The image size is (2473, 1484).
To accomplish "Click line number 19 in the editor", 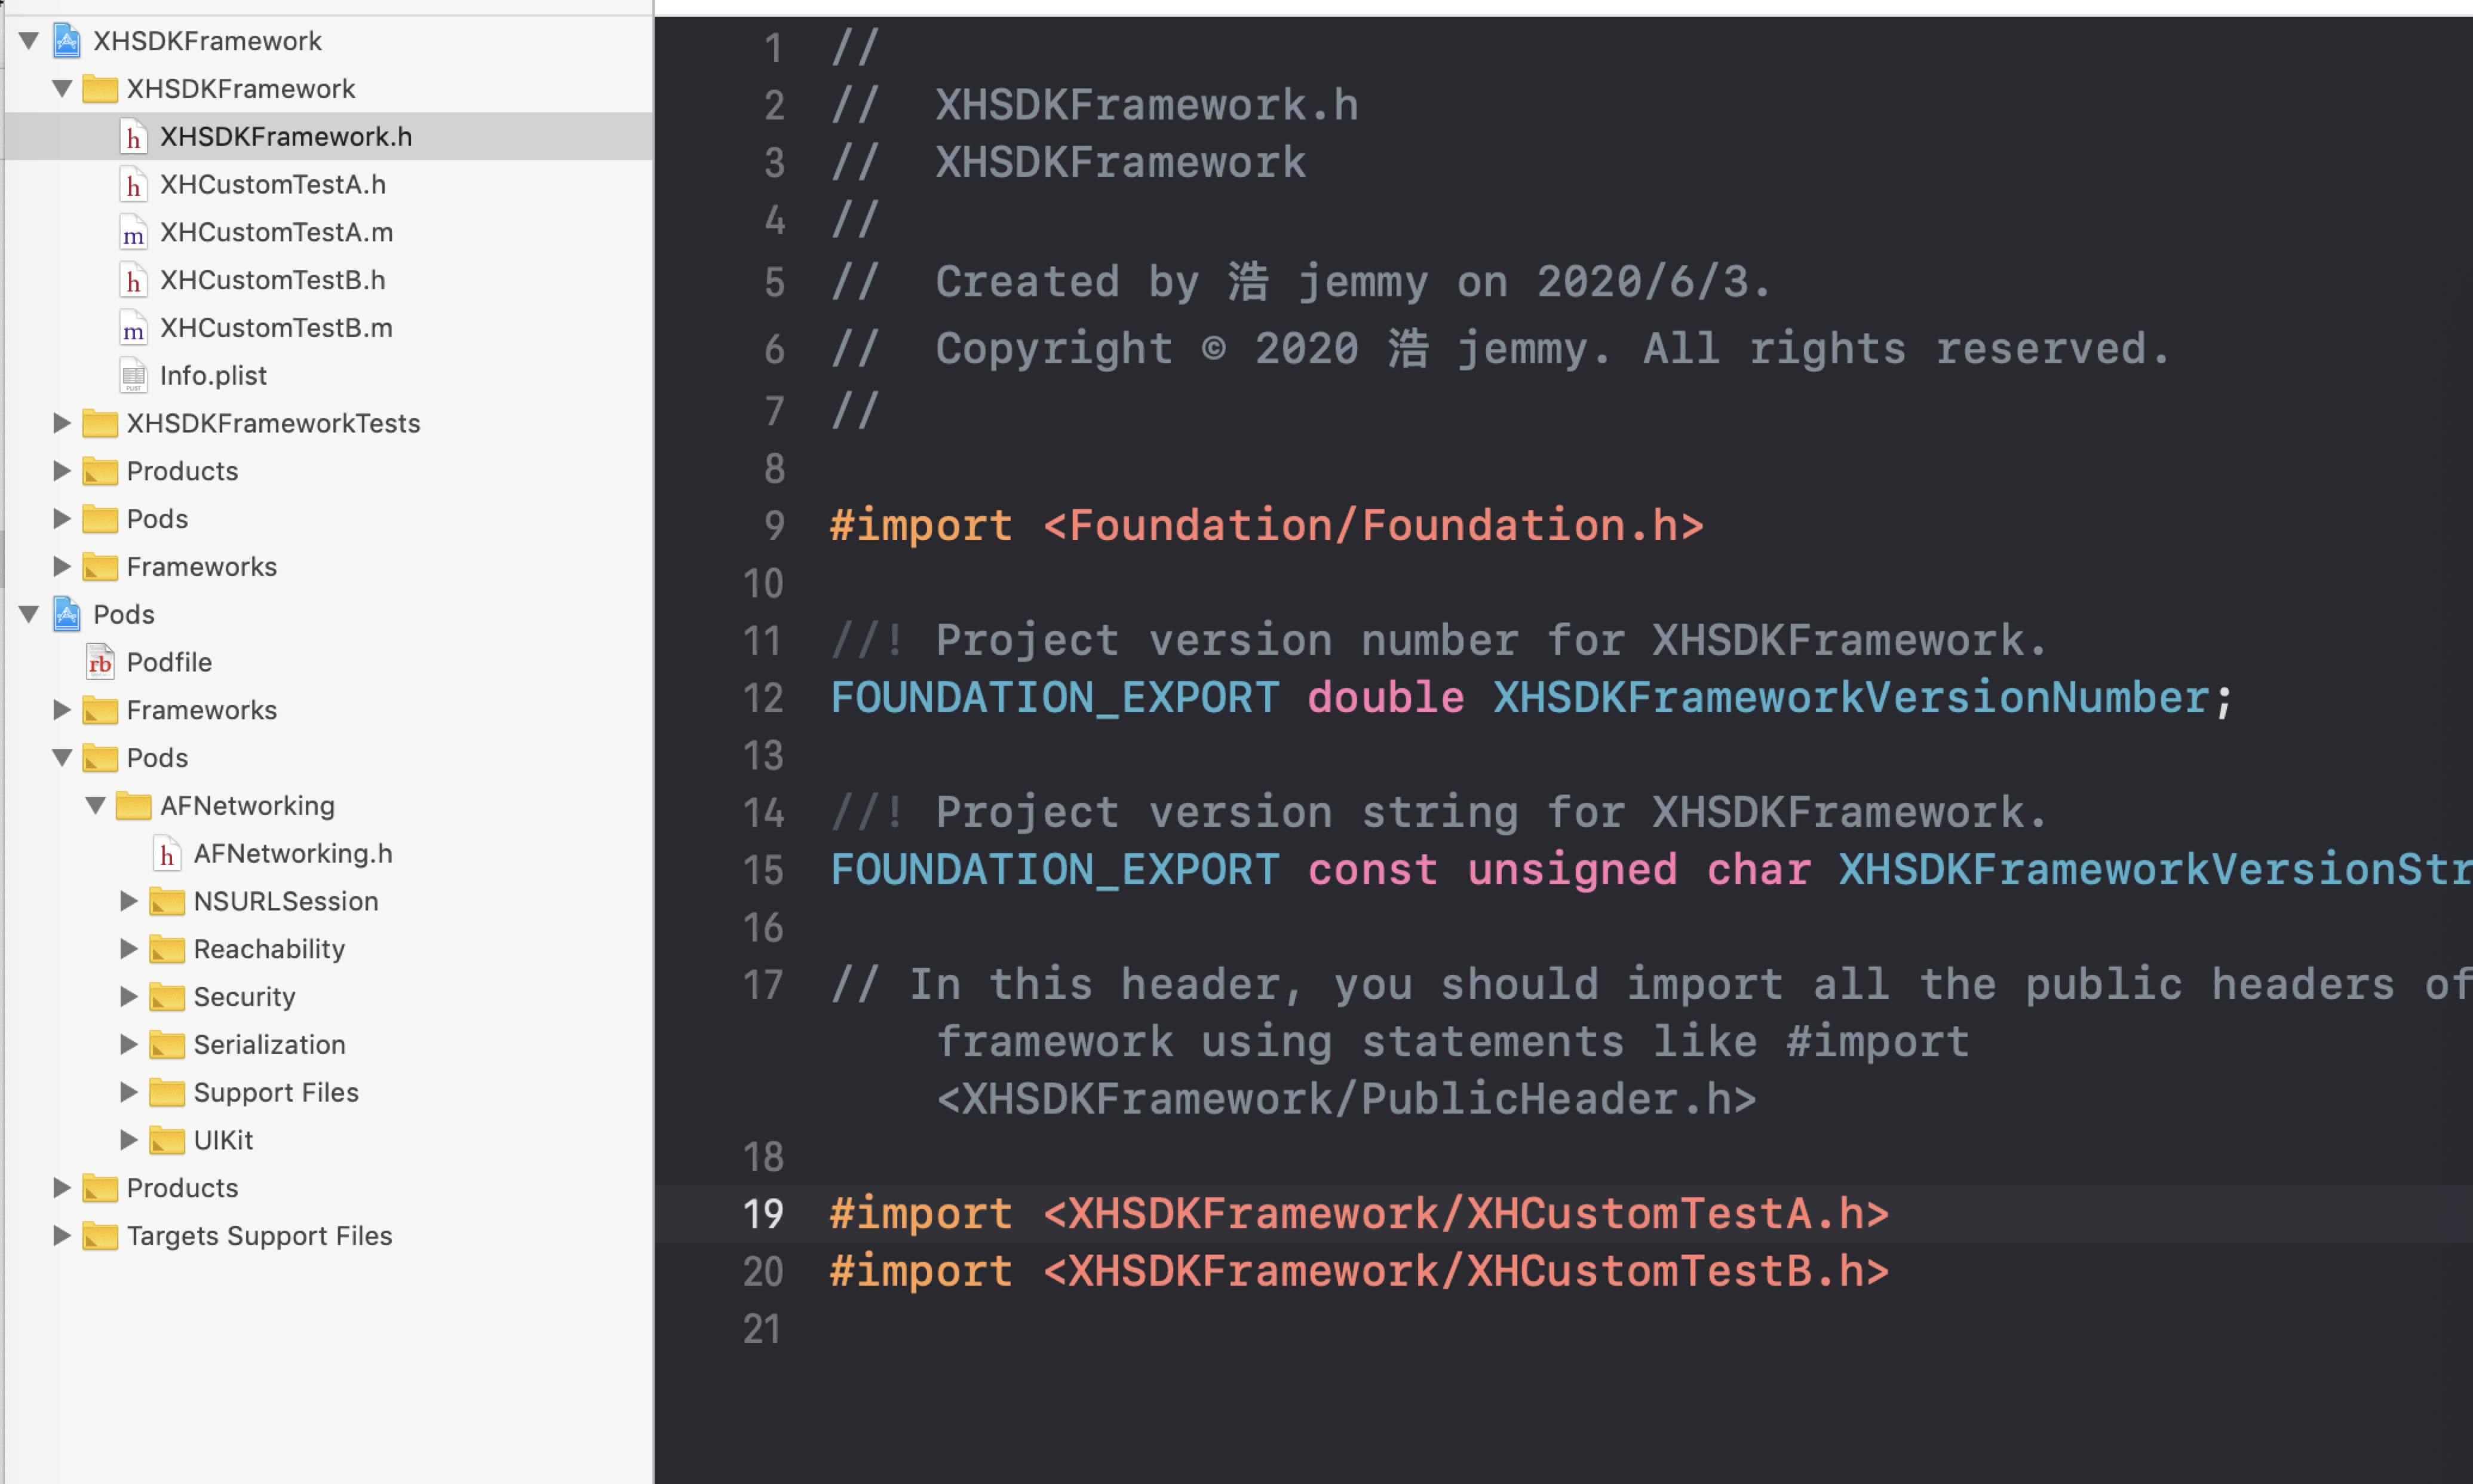I will (x=763, y=1213).
